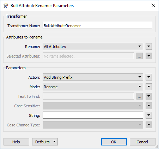
Task: Open the options arrow beside Case Change Type
Action: click(149, 125)
